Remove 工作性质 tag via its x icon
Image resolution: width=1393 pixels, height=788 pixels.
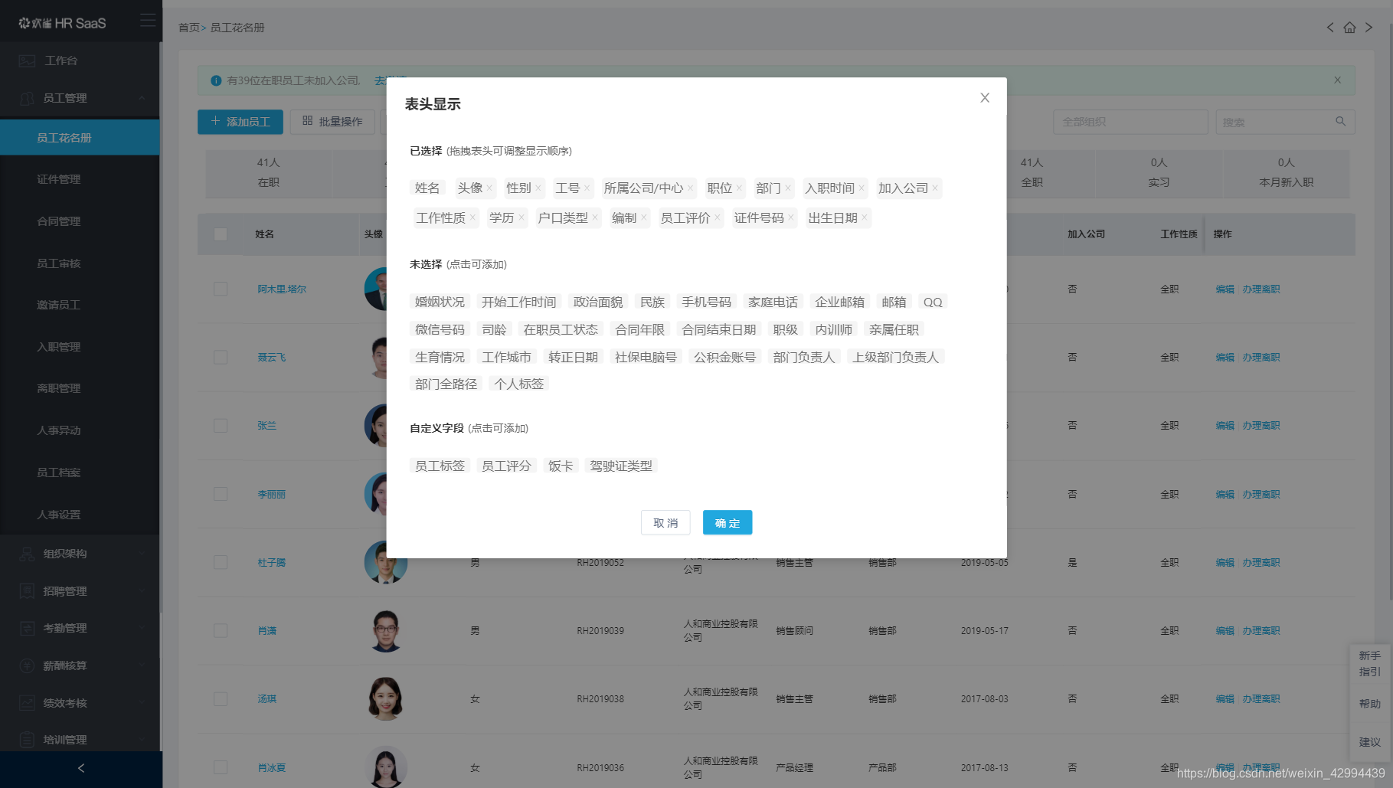point(473,218)
